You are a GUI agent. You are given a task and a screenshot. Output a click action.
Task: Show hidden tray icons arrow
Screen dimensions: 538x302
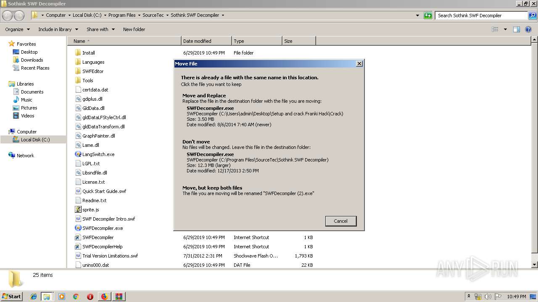[469, 297]
